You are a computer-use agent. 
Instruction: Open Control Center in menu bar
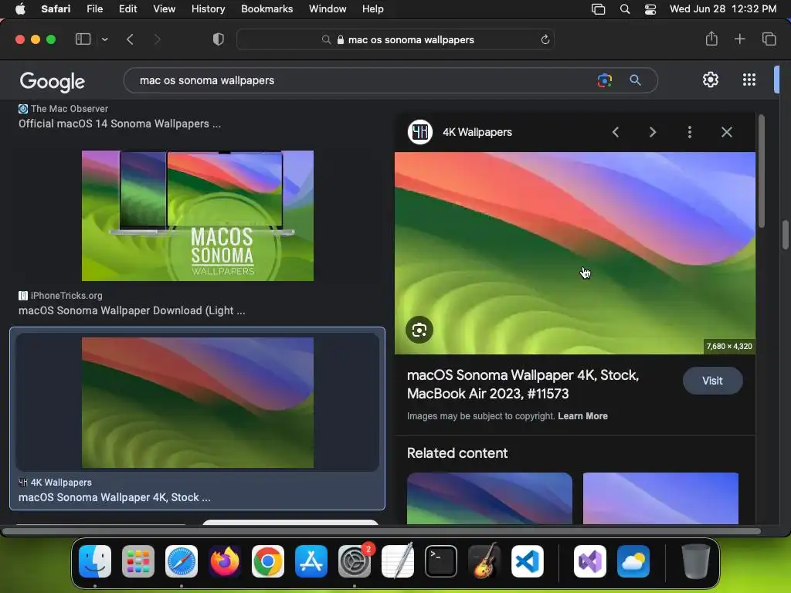click(650, 8)
